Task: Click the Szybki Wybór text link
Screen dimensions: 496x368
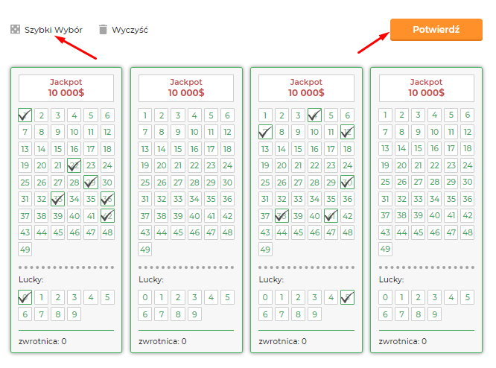Action: point(54,30)
